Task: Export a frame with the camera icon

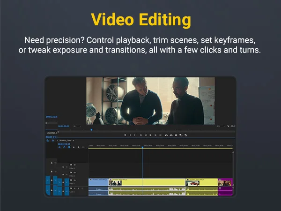Action: tap(176, 135)
